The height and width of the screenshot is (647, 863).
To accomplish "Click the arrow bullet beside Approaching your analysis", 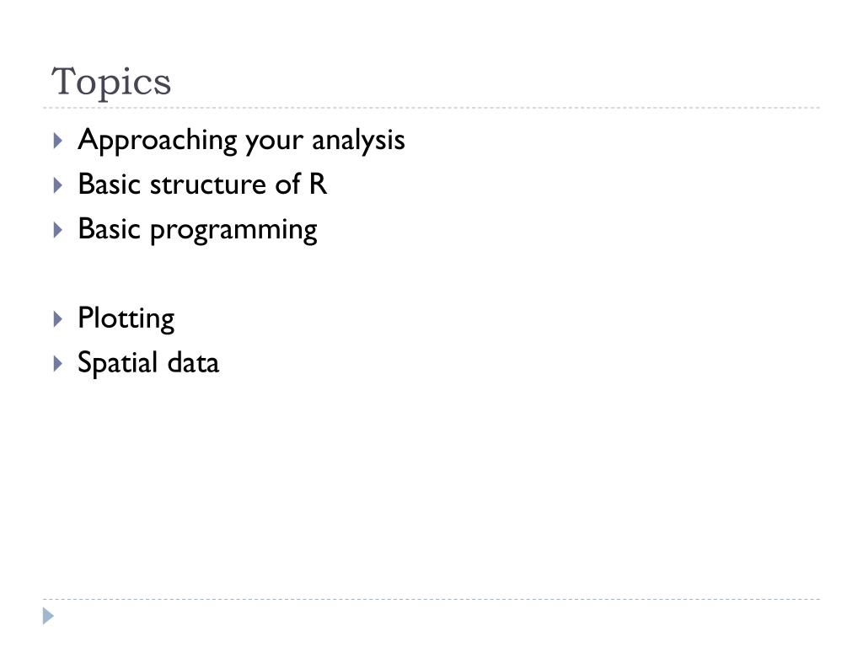I will 58,141.
